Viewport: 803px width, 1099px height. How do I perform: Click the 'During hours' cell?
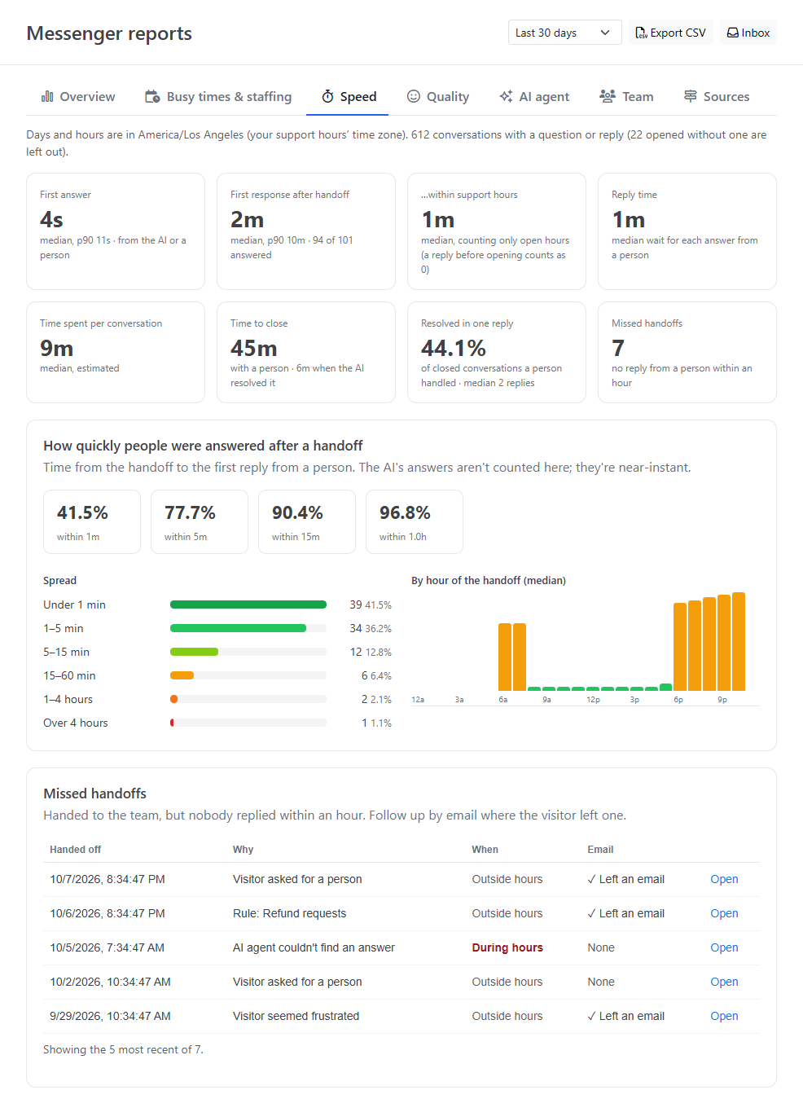(x=507, y=947)
